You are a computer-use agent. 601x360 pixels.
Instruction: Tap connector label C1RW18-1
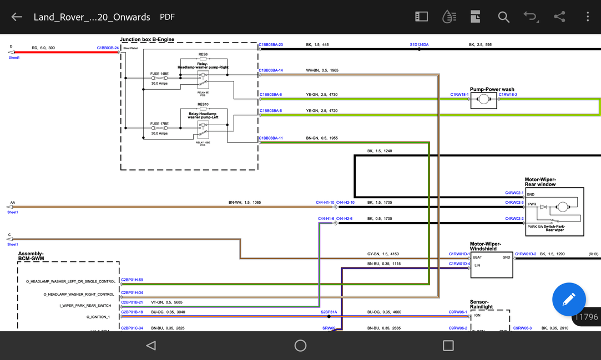point(459,95)
